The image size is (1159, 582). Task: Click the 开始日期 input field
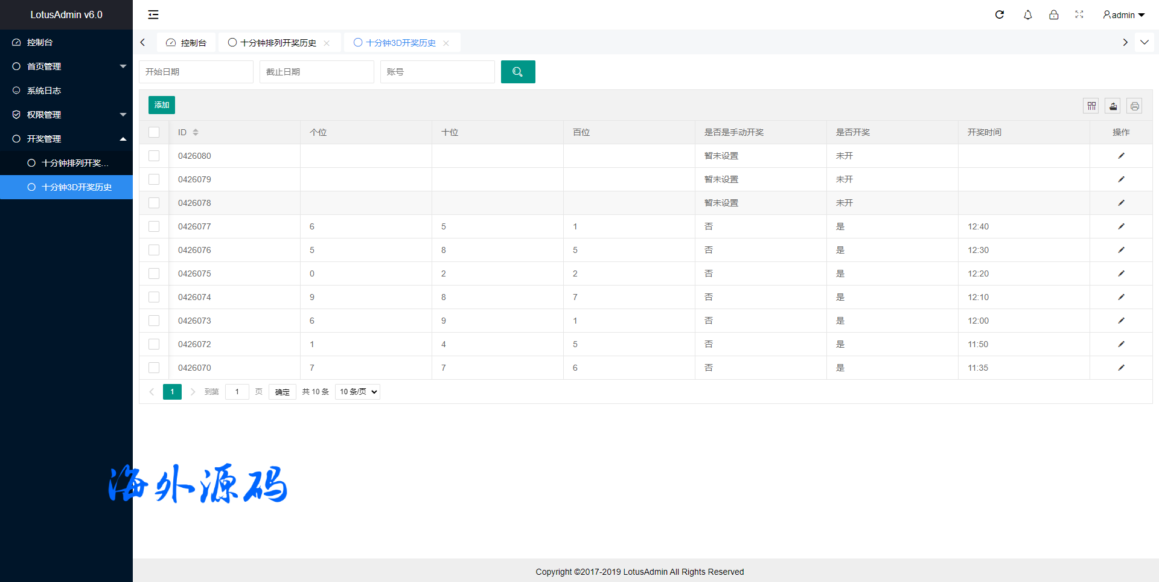pyautogui.click(x=196, y=72)
